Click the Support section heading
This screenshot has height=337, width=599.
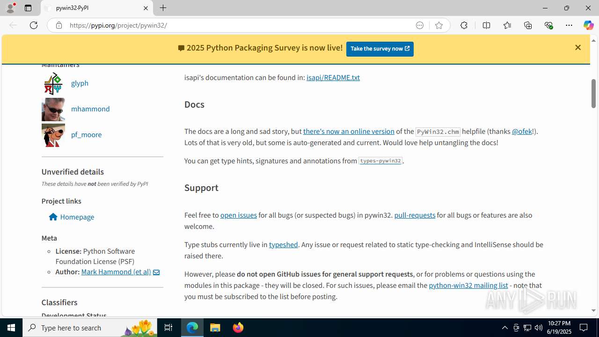pos(201,188)
